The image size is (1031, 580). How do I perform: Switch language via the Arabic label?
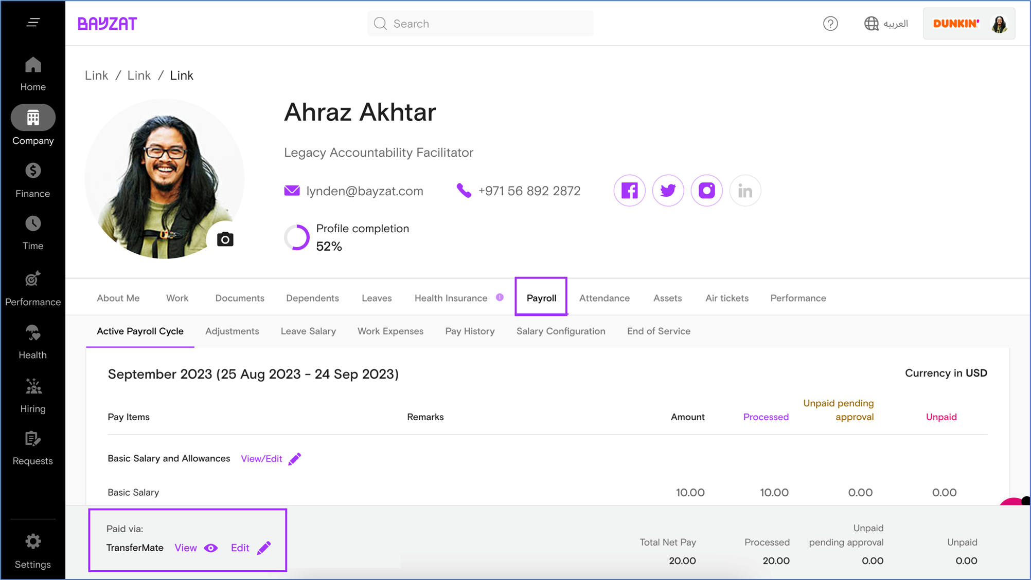896,24
